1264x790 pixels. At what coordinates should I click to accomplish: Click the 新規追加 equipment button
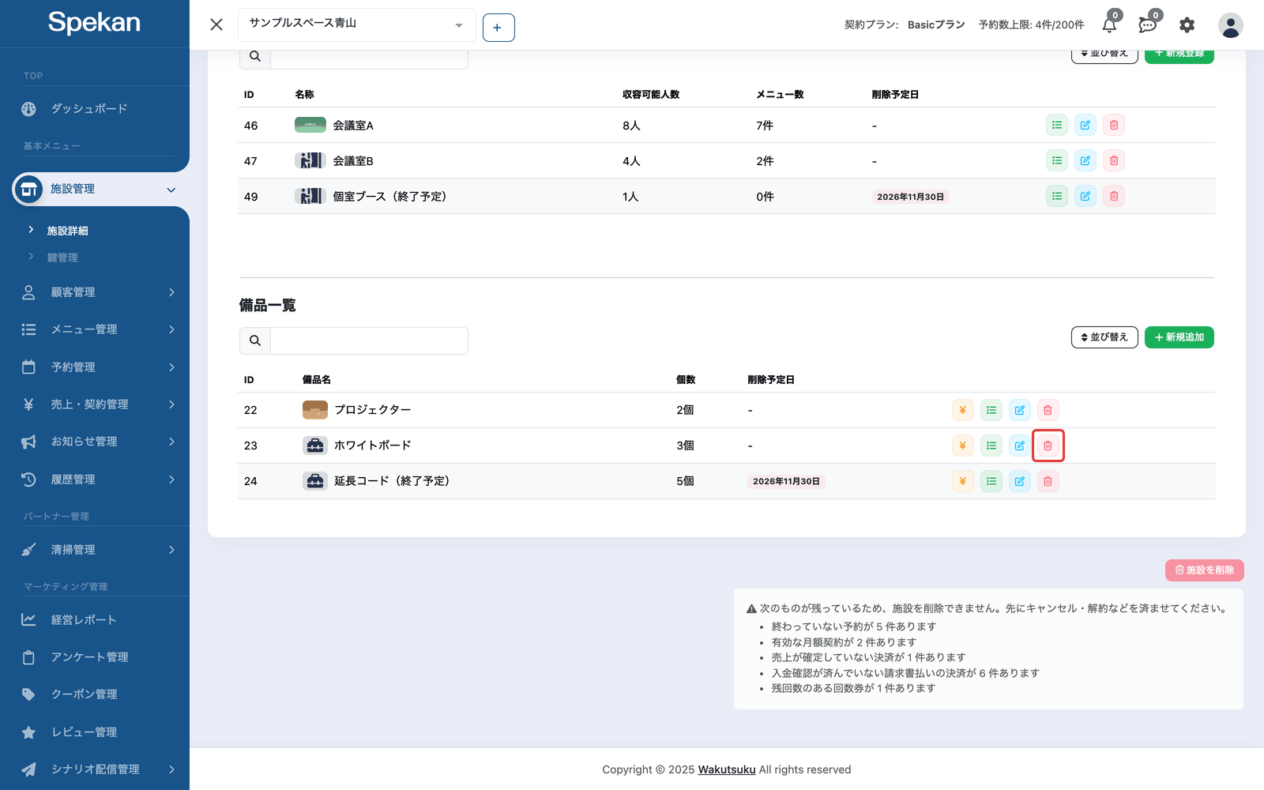(1179, 337)
